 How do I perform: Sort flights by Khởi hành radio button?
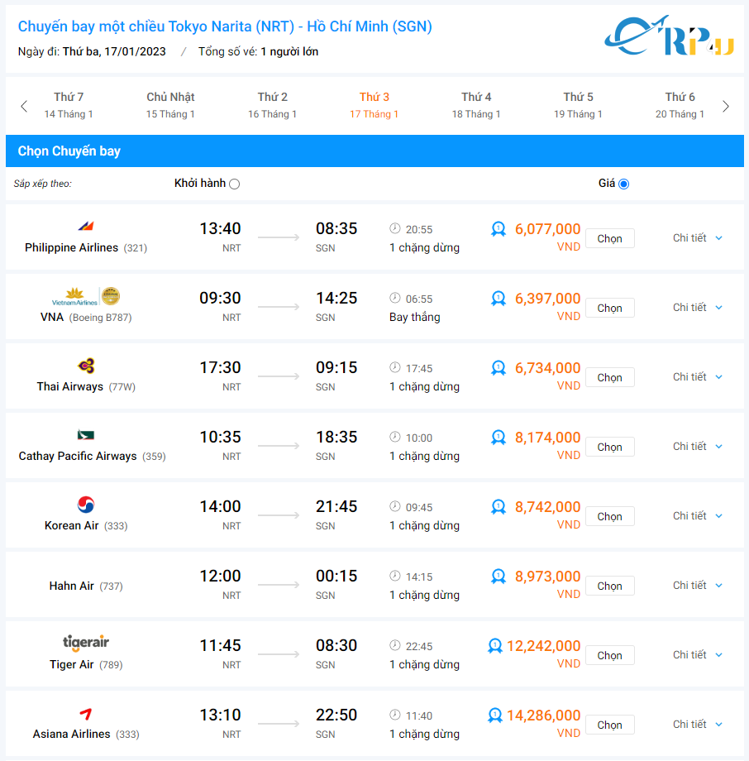pos(235,184)
